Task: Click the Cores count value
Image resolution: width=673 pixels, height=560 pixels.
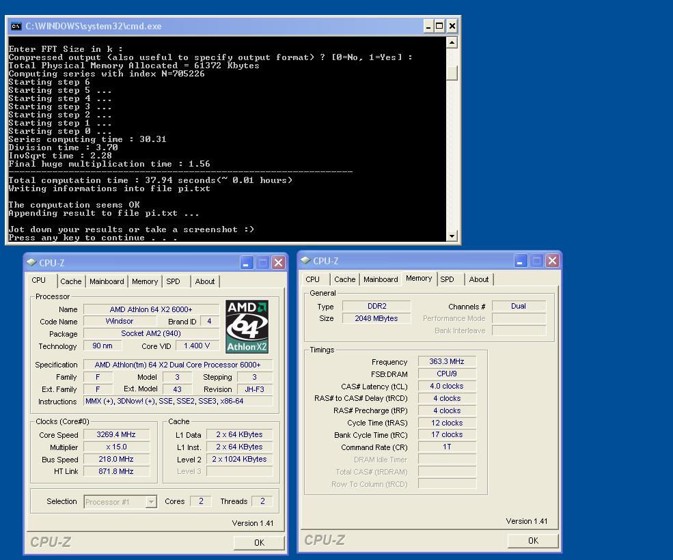Action: point(201,501)
